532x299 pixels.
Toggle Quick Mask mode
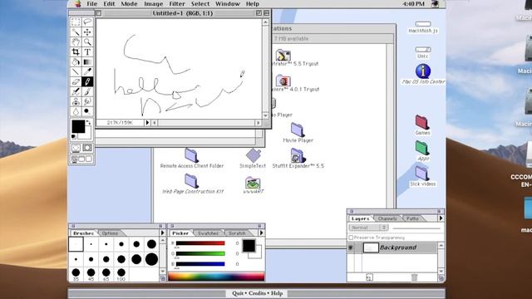pyautogui.click(x=87, y=148)
